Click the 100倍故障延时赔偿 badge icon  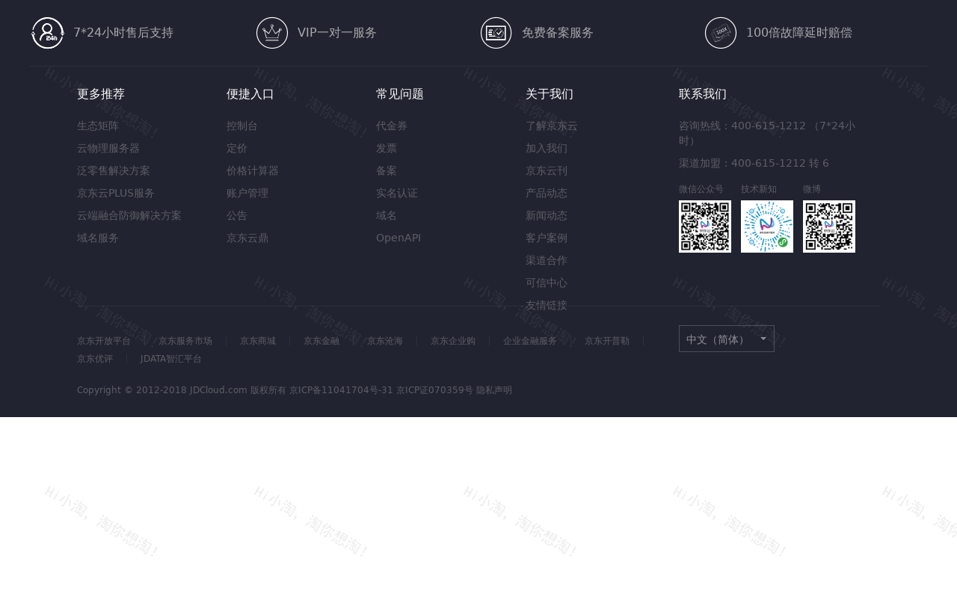pos(720,33)
